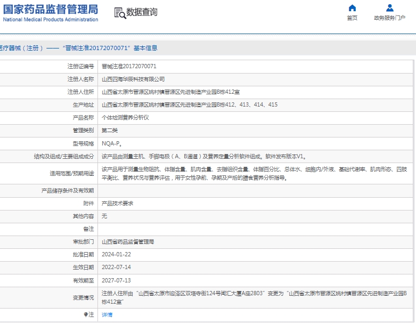416x324 pixels.
Task: Click the 首页 home icon
Action: [352, 8]
